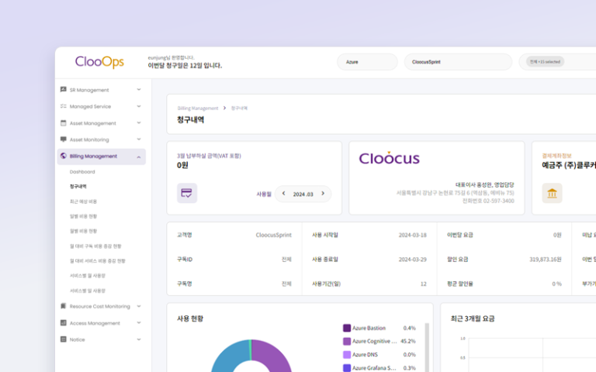The width and height of the screenshot is (596, 372).
Task: Expand the Resource Cost Monitoring chevron
Action: [139, 306]
